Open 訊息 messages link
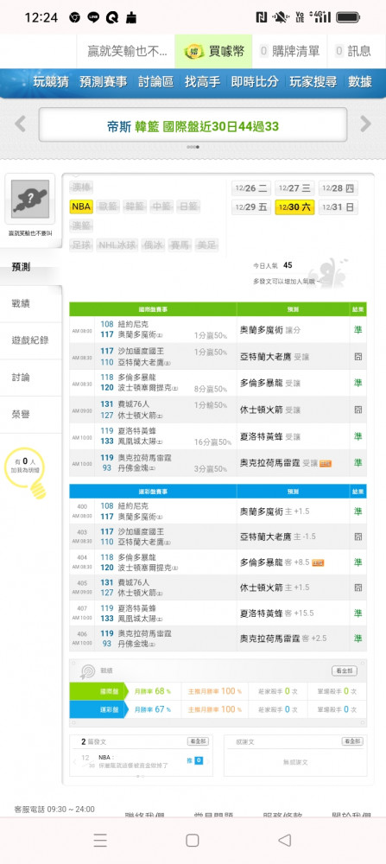The height and width of the screenshot is (864, 386). click(x=353, y=51)
